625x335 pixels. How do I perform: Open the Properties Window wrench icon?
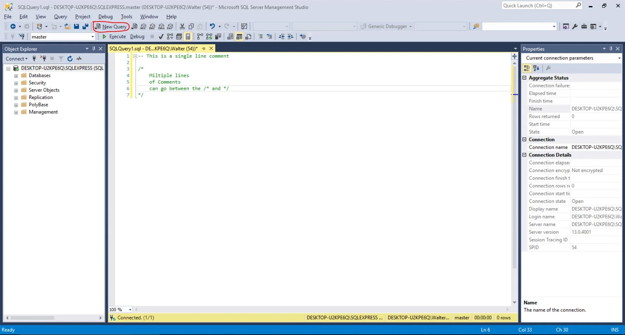pos(575,27)
